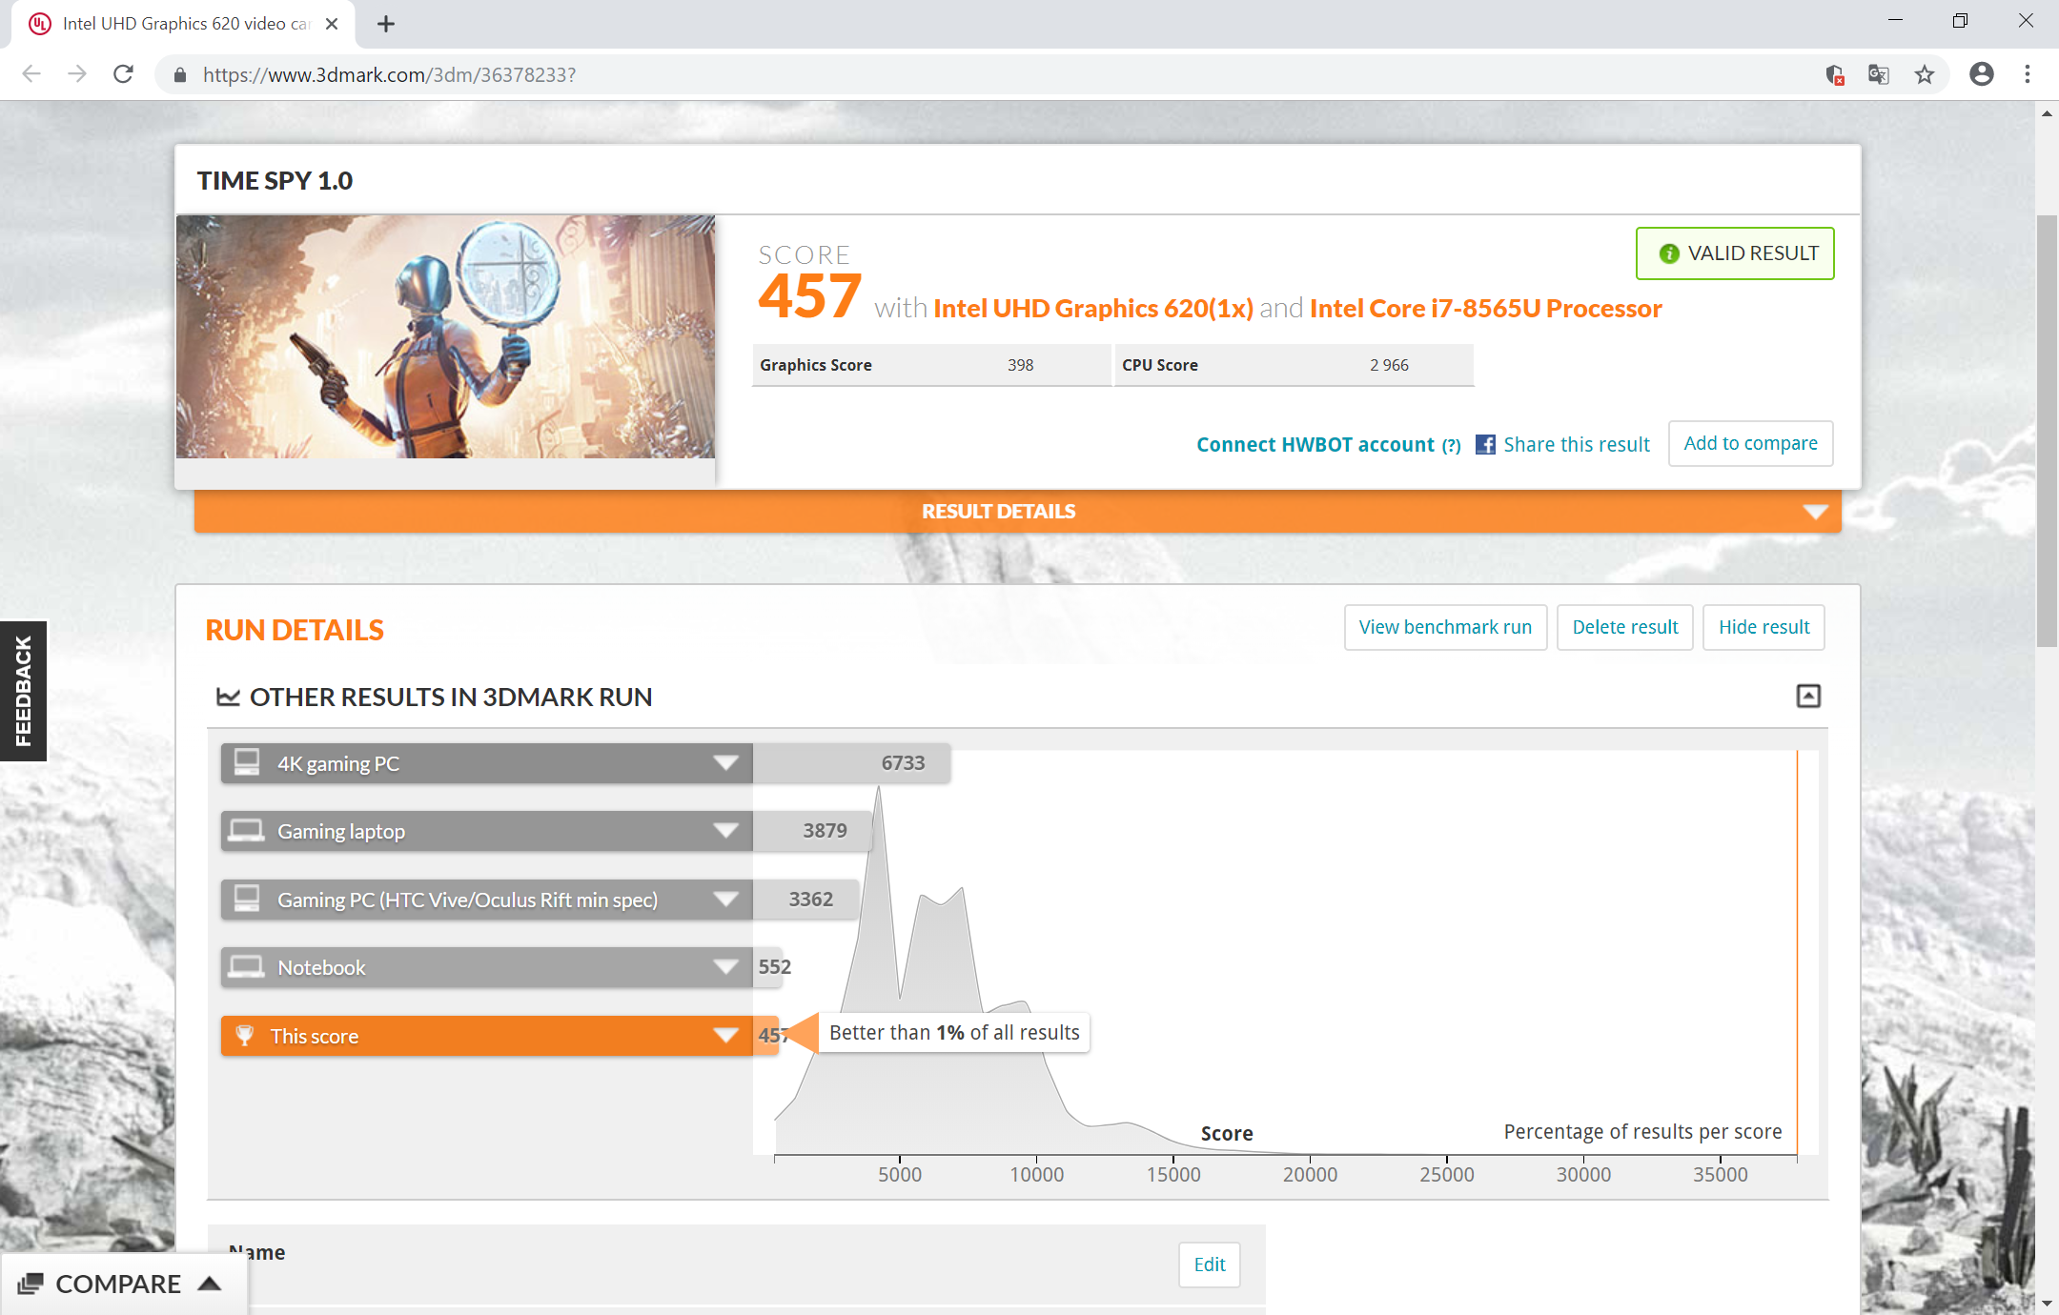Select the Intel UHD Graphics 620 tab
This screenshot has height=1315, width=2059.
[181, 24]
